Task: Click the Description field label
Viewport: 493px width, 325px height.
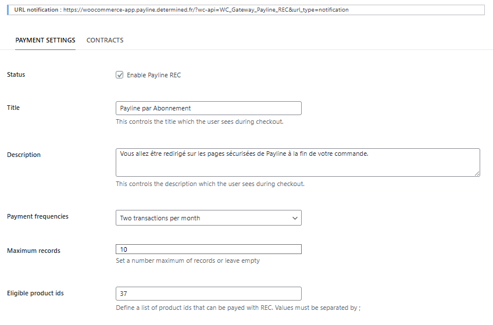Action: pos(24,155)
